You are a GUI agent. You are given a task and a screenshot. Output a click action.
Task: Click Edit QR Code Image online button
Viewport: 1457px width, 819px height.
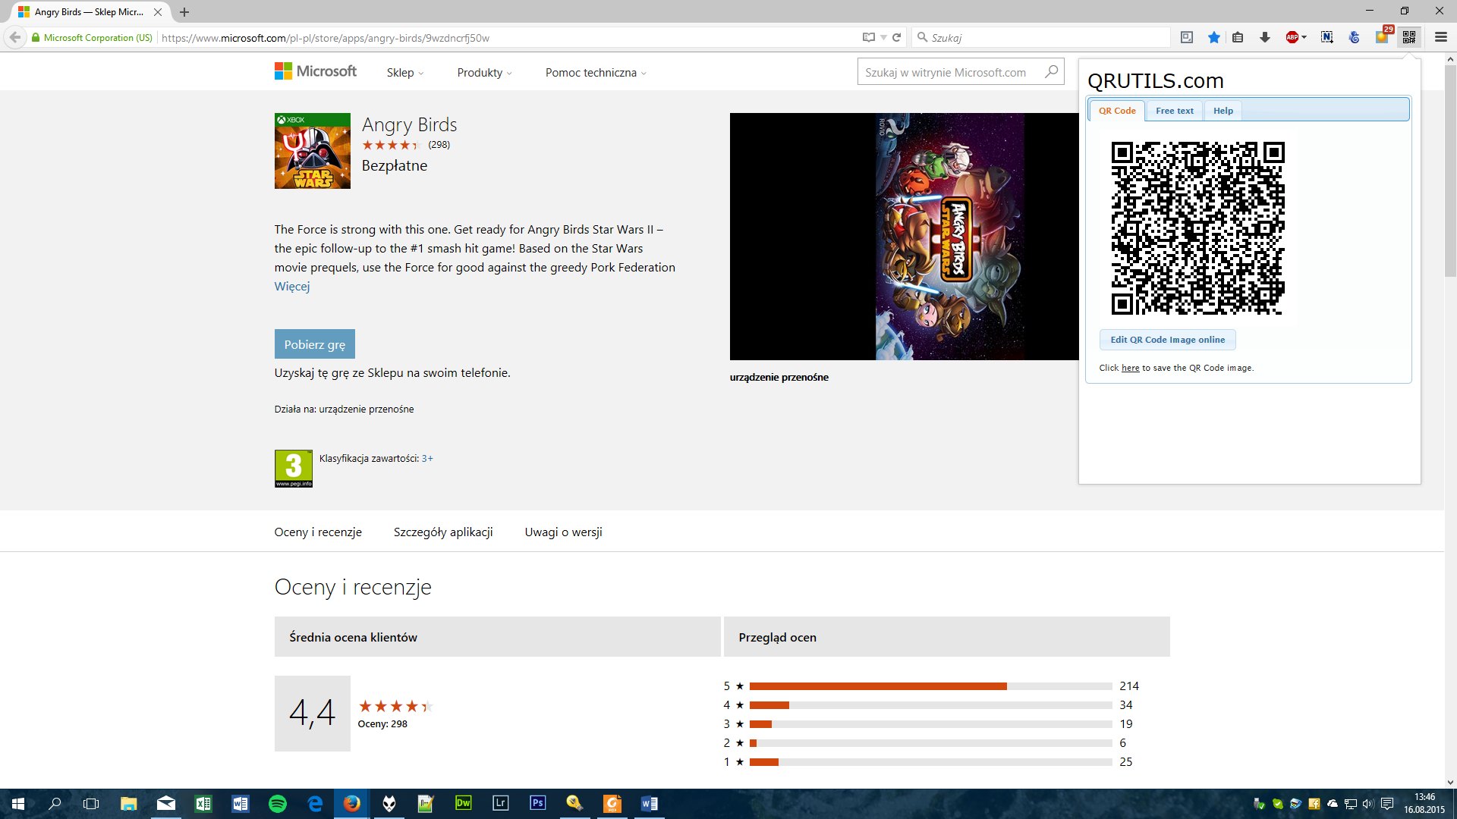(x=1167, y=340)
